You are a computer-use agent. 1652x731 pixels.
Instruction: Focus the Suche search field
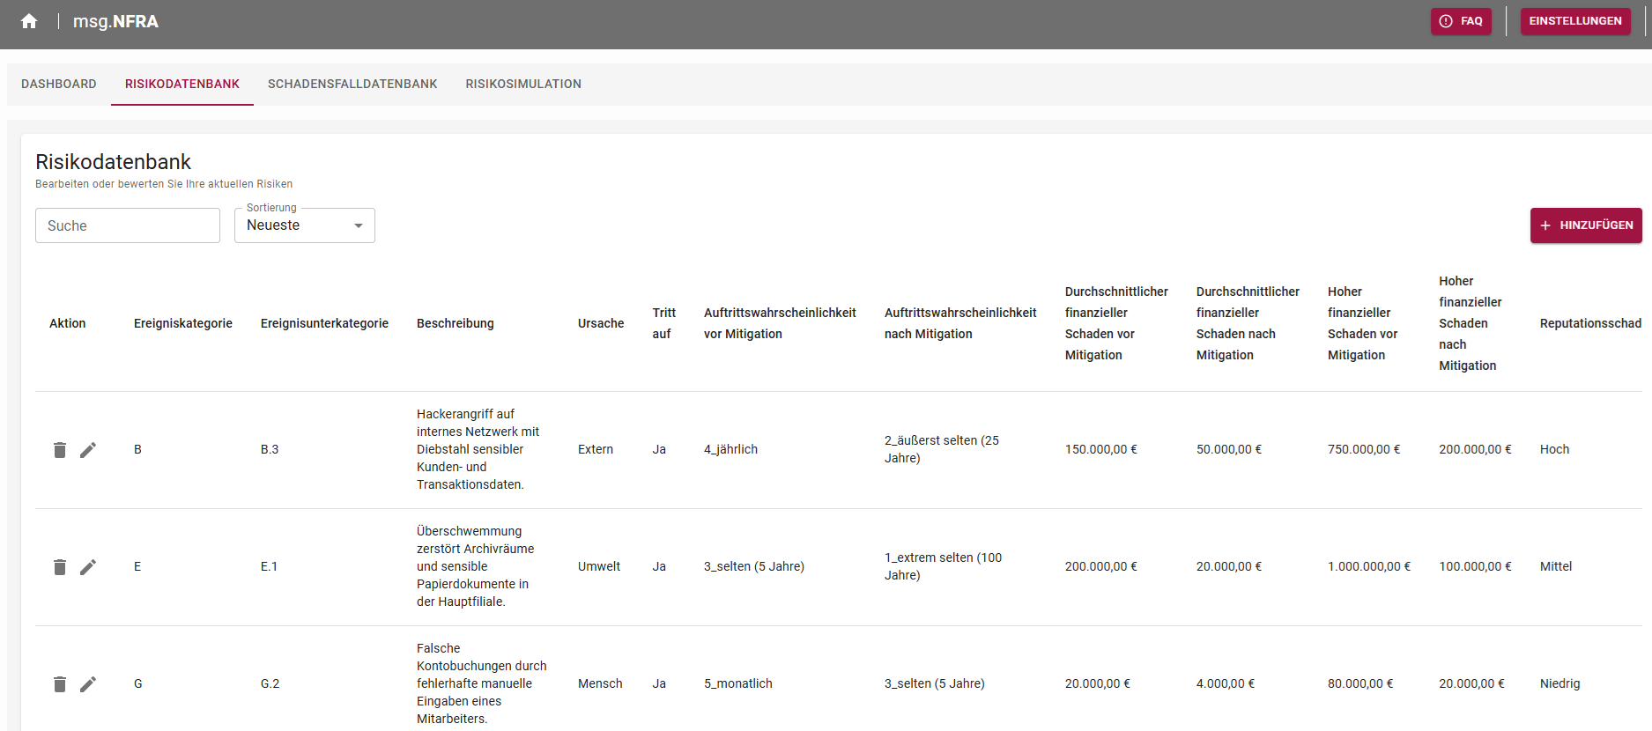[128, 225]
